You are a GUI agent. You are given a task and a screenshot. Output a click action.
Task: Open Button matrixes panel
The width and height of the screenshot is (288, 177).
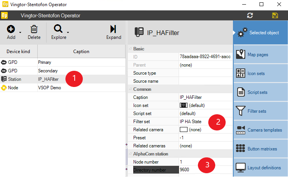pyautogui.click(x=260, y=149)
